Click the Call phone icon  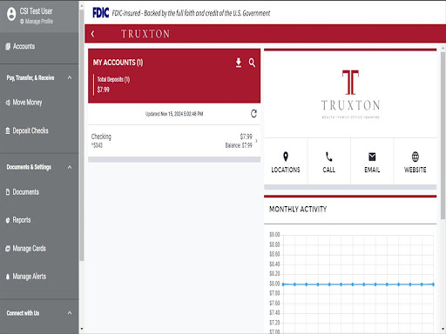(328, 157)
